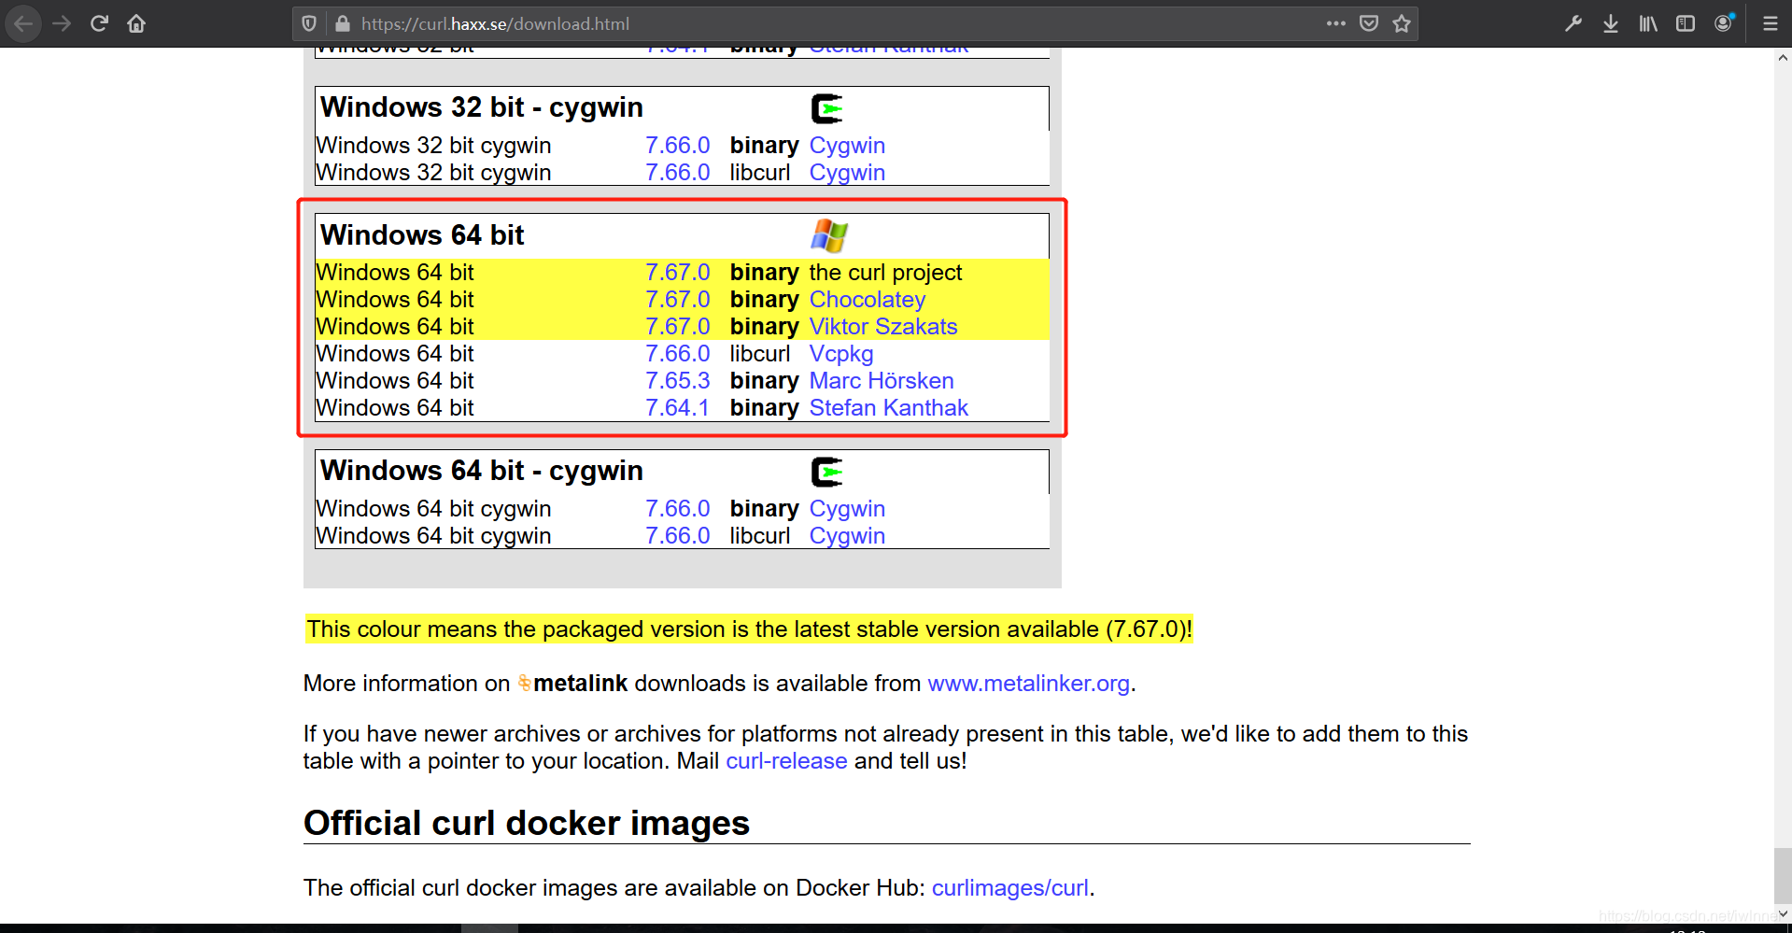Click the vertical scrollbar thumb
1792x933 pixels.
[1783, 876]
